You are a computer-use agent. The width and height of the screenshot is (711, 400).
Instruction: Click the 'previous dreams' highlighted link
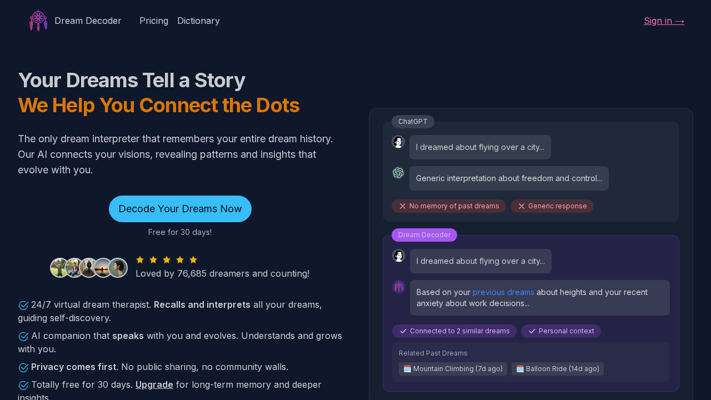[x=503, y=292]
